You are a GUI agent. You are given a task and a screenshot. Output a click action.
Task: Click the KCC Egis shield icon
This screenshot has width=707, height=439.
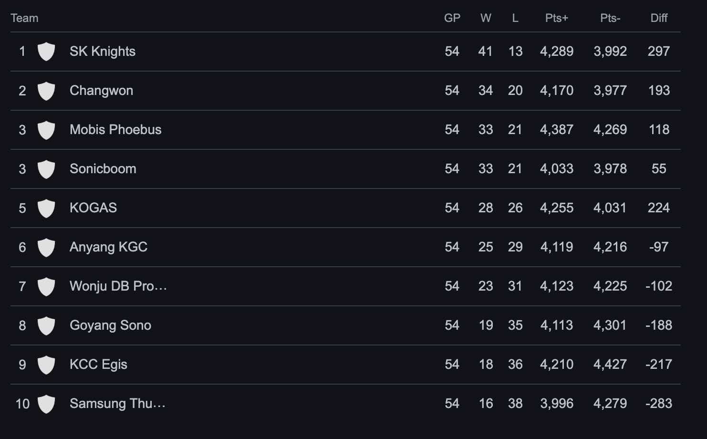[x=46, y=365]
